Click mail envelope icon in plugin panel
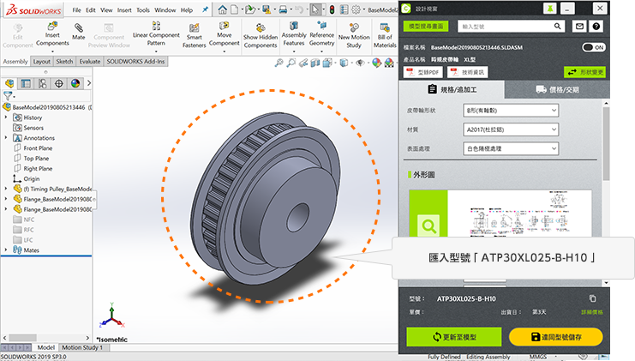 579,27
